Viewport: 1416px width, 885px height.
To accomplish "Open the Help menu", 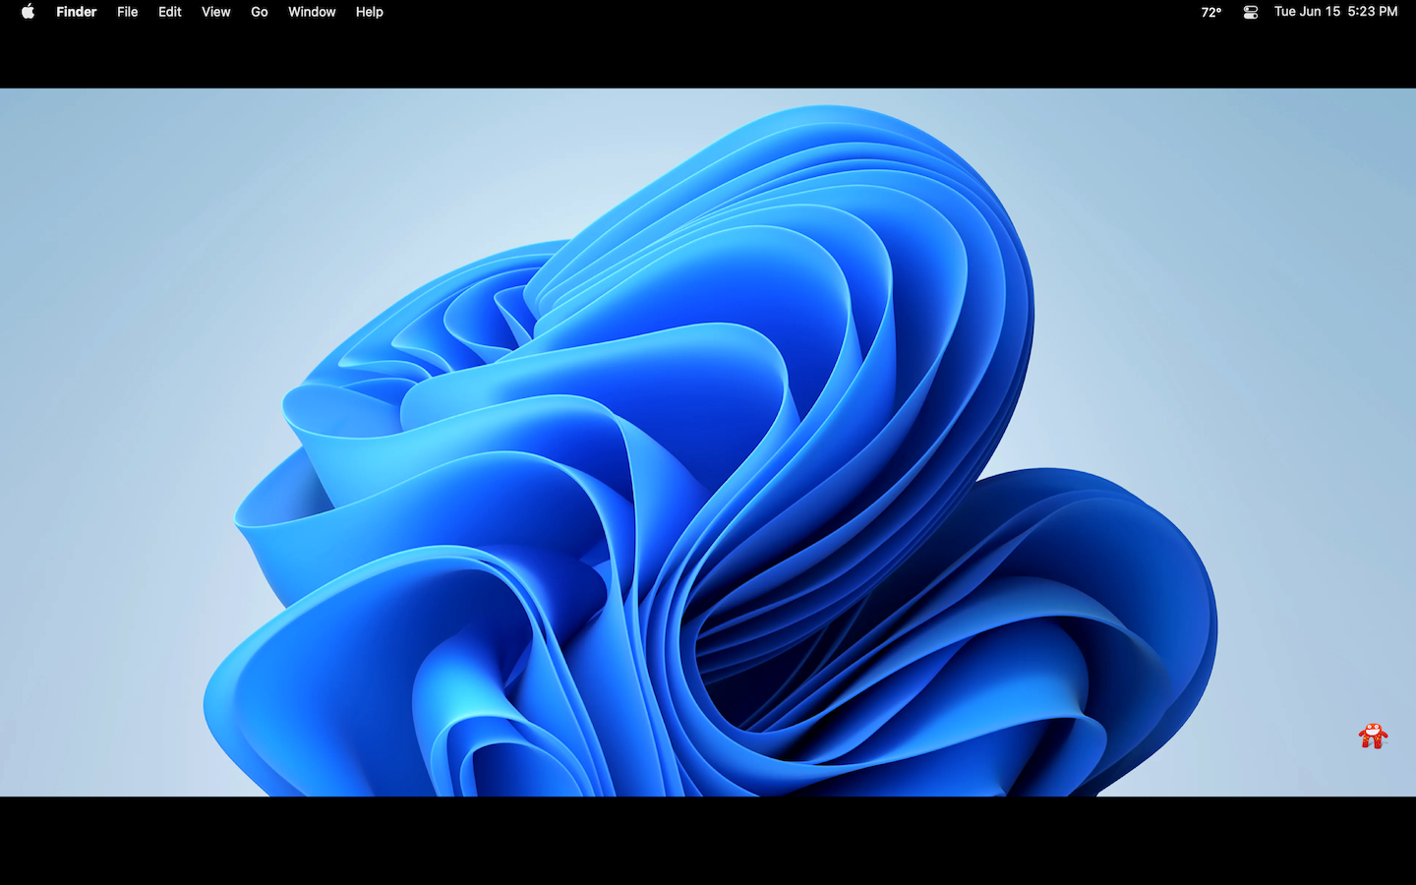I will pyautogui.click(x=370, y=12).
